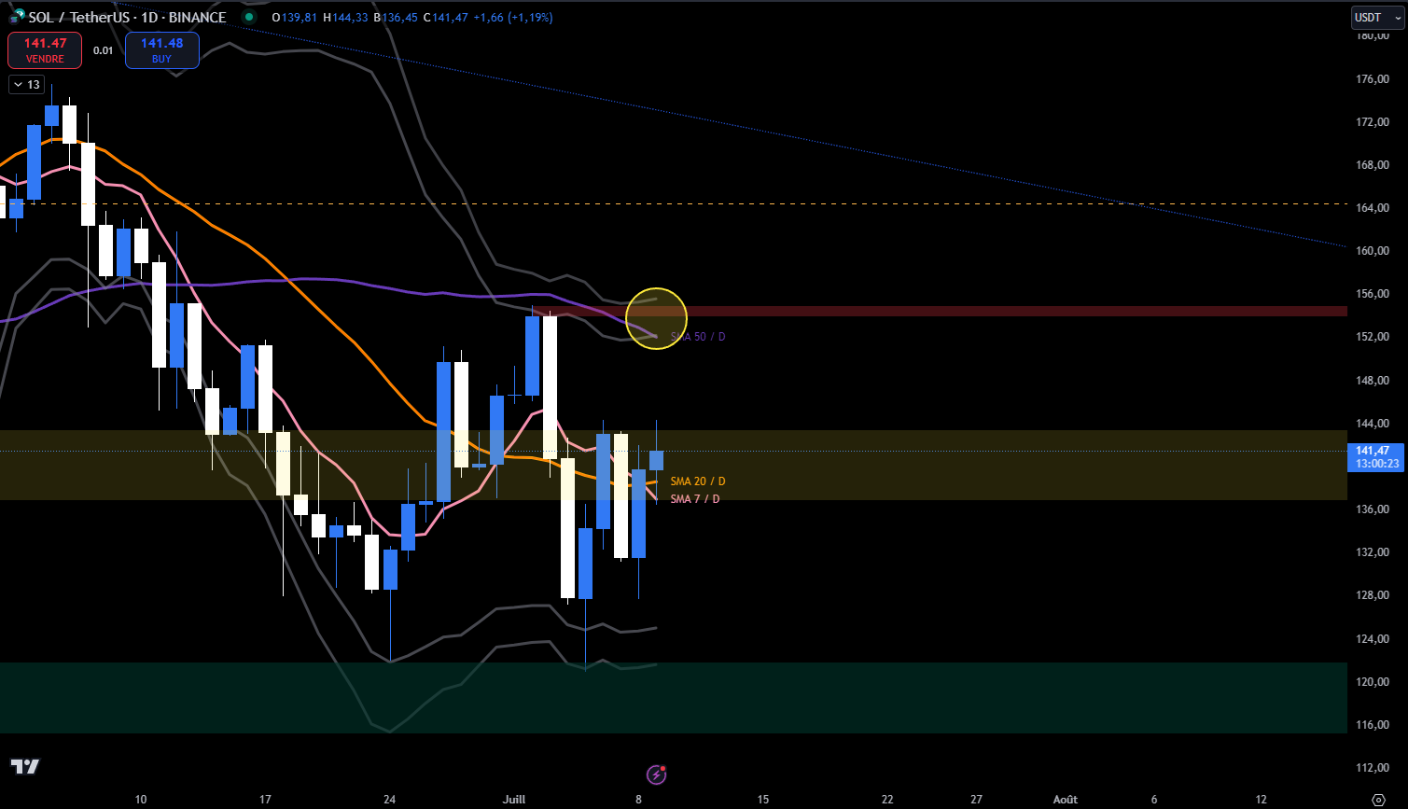
Task: Click the red VENDRE sell button
Action: click(x=44, y=50)
